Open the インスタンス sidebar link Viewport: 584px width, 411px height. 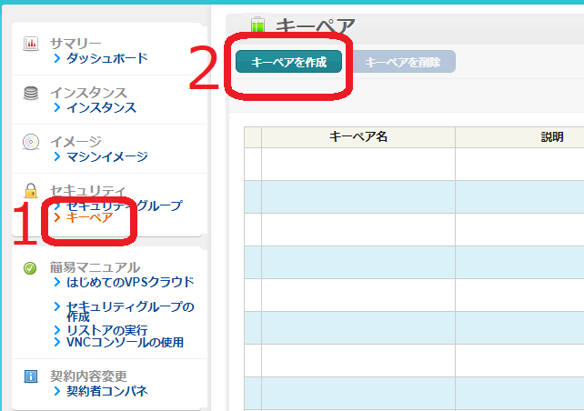click(x=101, y=107)
